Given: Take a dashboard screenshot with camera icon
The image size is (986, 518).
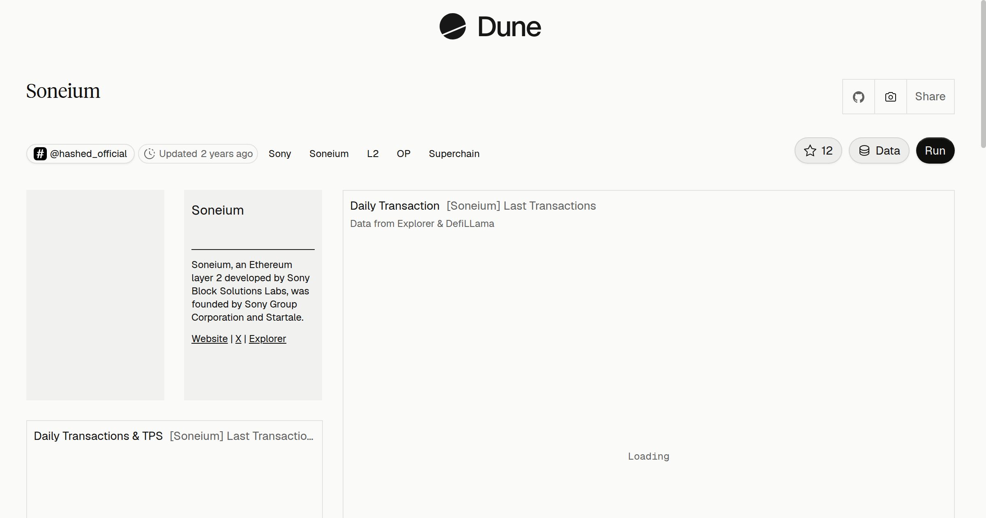Looking at the screenshot, I should pyautogui.click(x=890, y=97).
